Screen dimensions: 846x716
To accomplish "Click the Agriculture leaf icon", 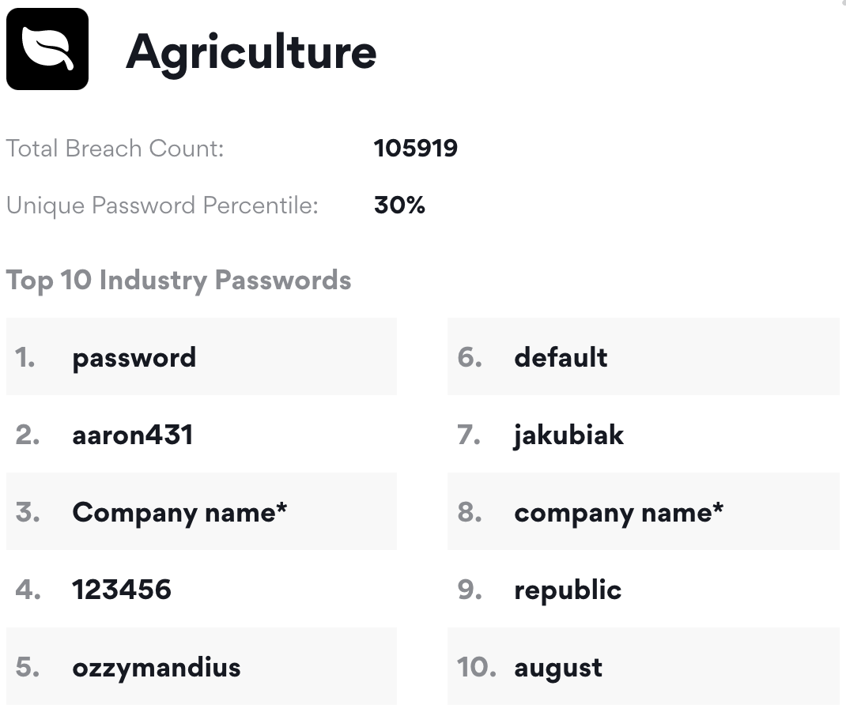I will [x=47, y=49].
